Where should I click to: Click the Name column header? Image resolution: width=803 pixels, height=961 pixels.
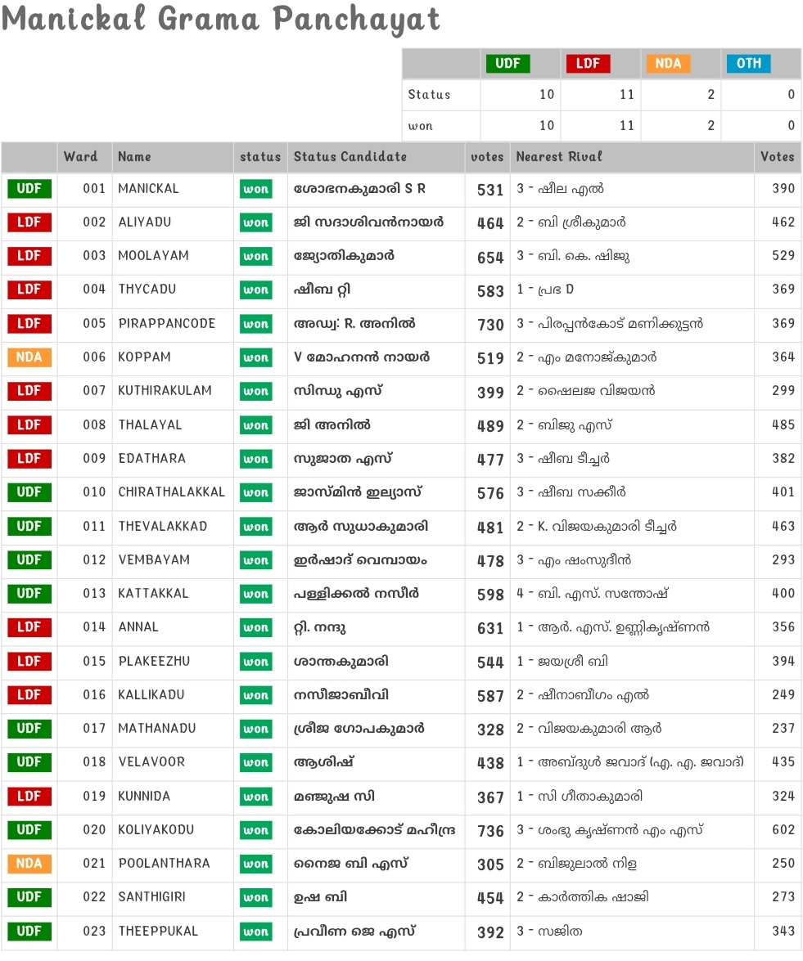pos(134,156)
